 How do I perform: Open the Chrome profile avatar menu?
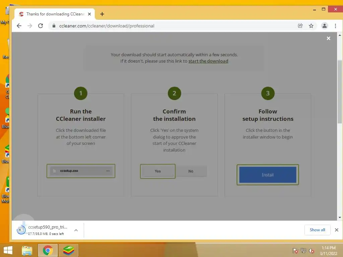(x=324, y=26)
